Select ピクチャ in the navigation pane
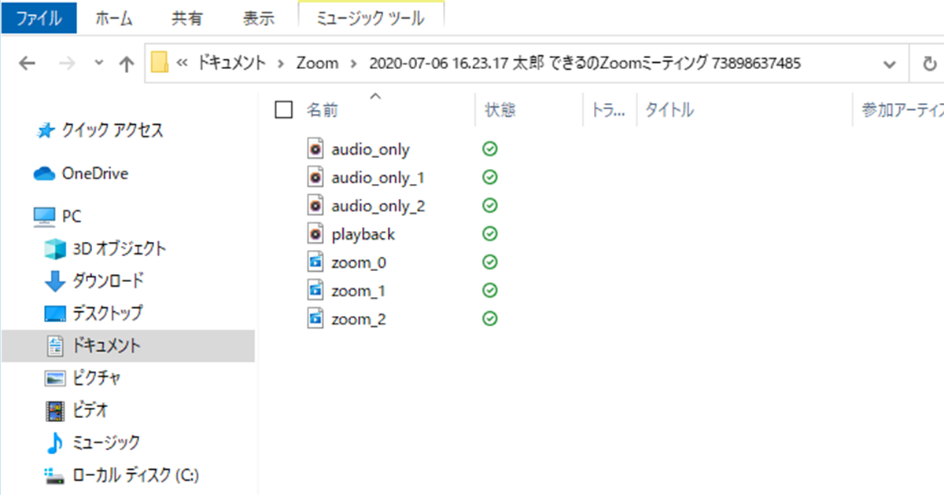Image resolution: width=944 pixels, height=495 pixels. 97,378
